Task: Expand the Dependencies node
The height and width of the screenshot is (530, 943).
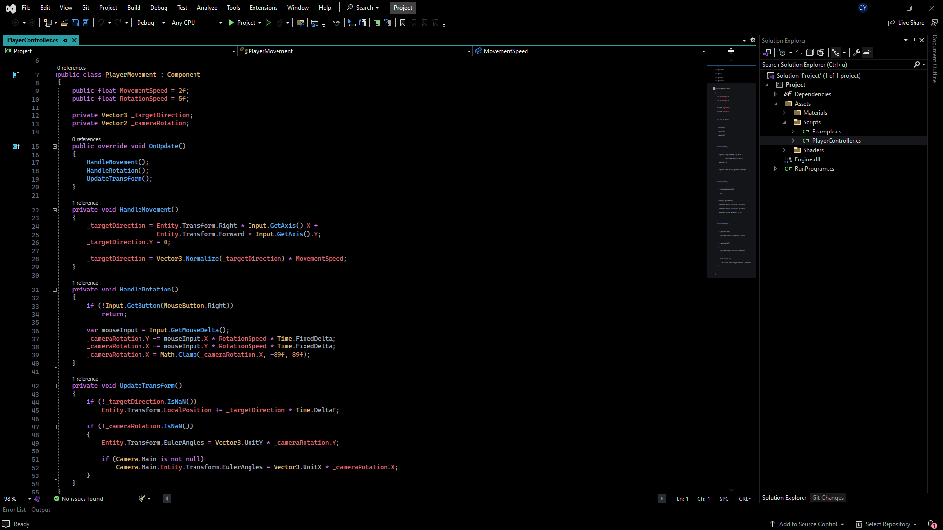Action: click(x=776, y=94)
